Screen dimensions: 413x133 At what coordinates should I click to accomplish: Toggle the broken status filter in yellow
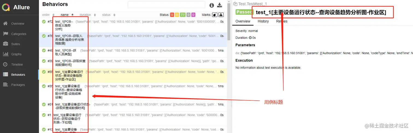(177, 15)
